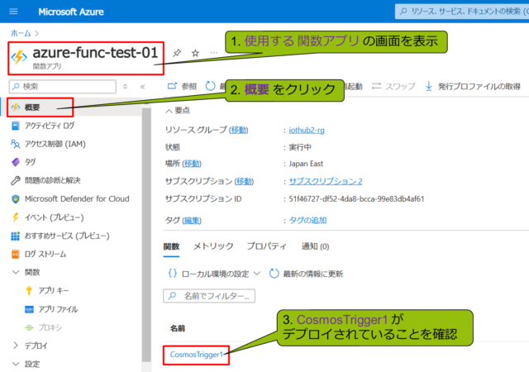Open CosmosTrigger1 function
The height and width of the screenshot is (372, 529).
197,355
